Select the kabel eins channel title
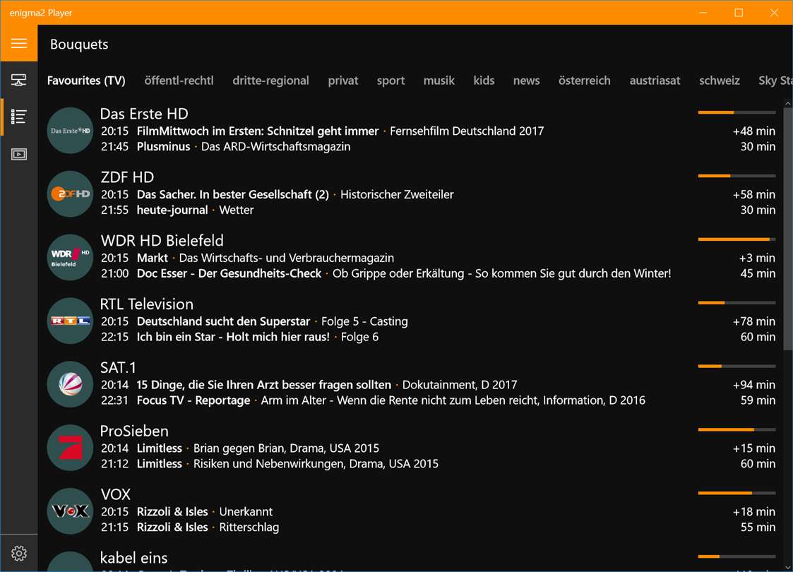The image size is (793, 572). tap(133, 558)
